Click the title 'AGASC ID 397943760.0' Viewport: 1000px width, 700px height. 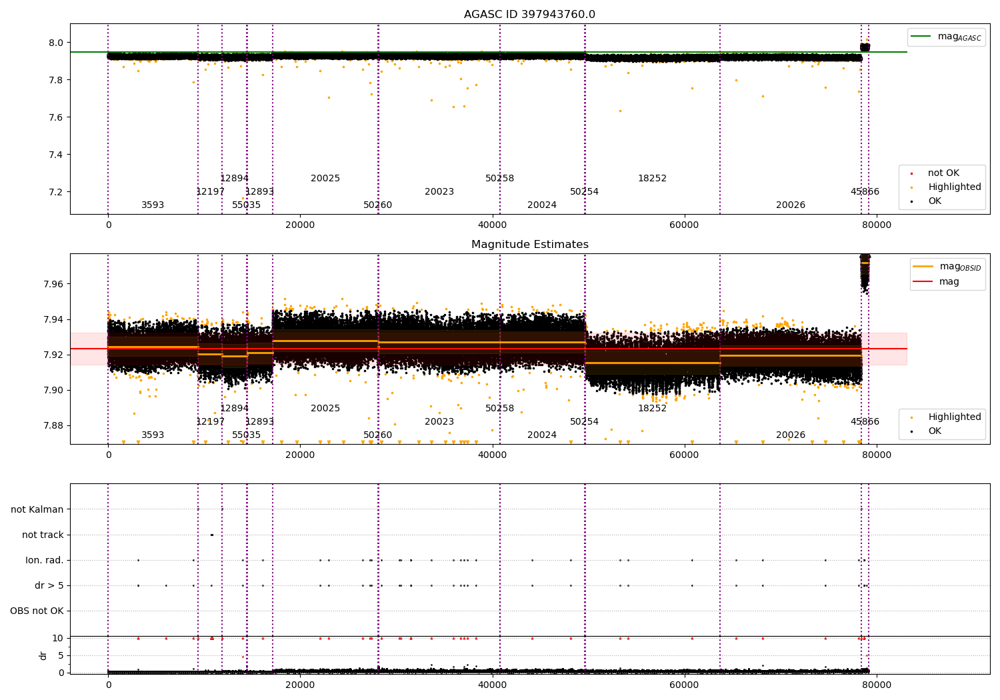point(529,15)
